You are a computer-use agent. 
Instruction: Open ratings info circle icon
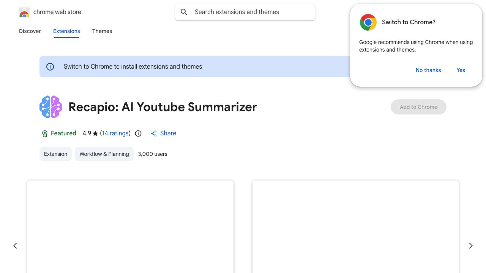coord(138,133)
